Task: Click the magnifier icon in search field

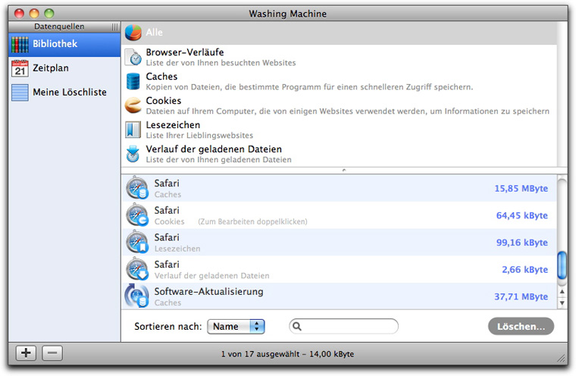Action: point(297,327)
